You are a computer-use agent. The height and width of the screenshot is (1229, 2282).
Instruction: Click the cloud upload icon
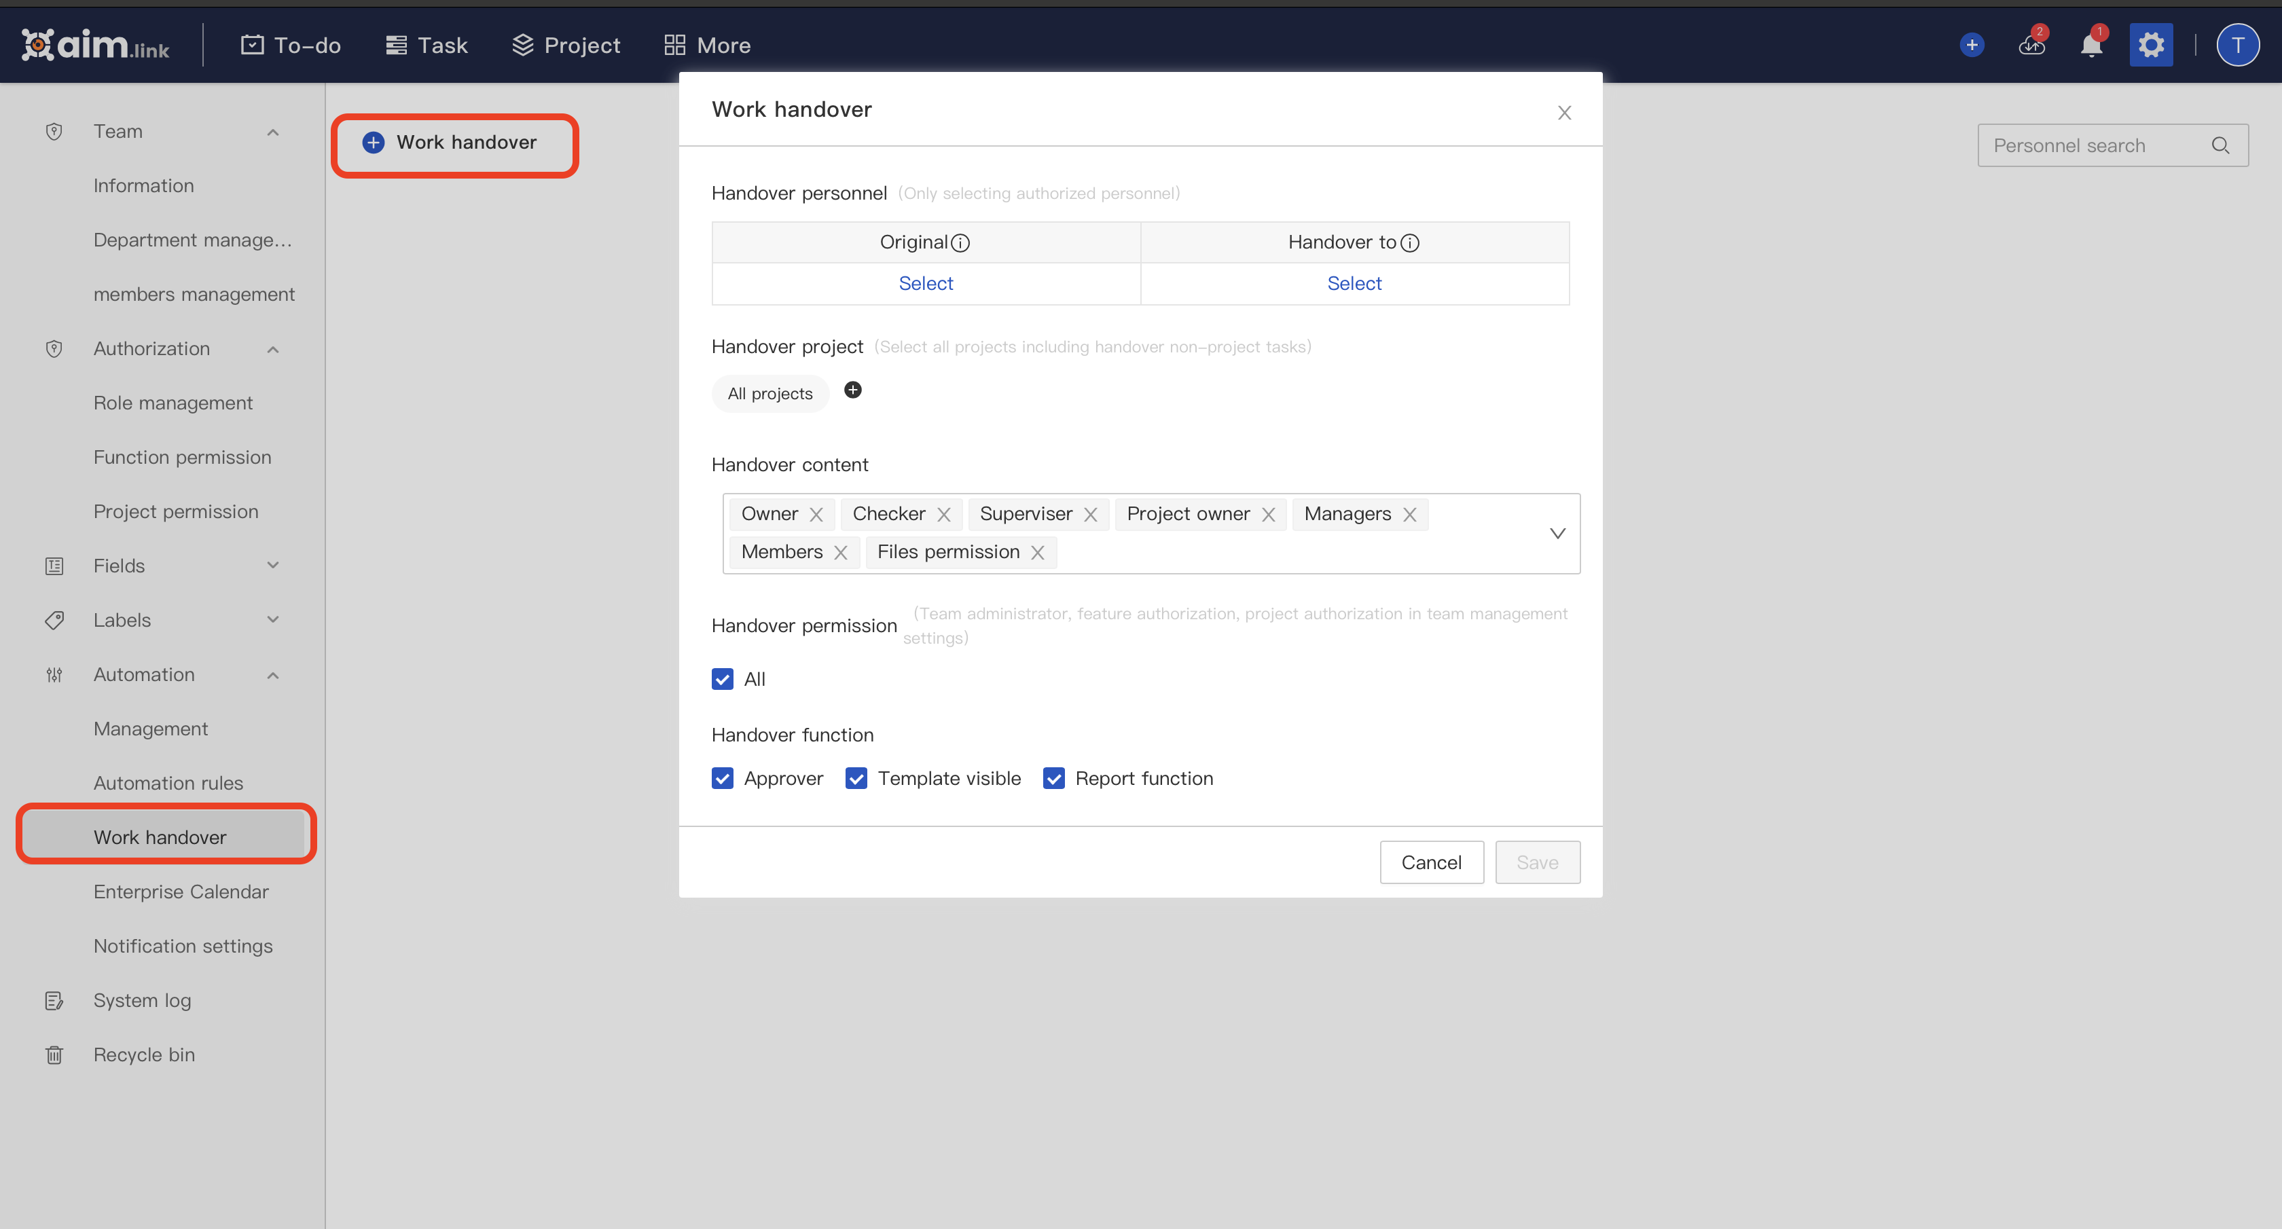pos(2031,45)
